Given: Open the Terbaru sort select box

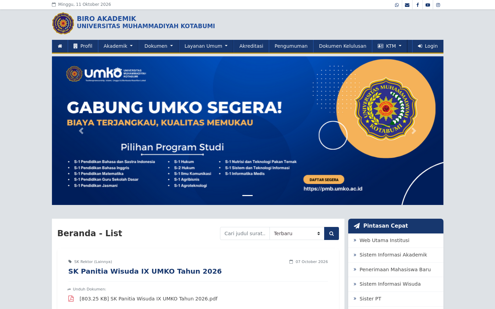Looking at the screenshot, I should [297, 233].
